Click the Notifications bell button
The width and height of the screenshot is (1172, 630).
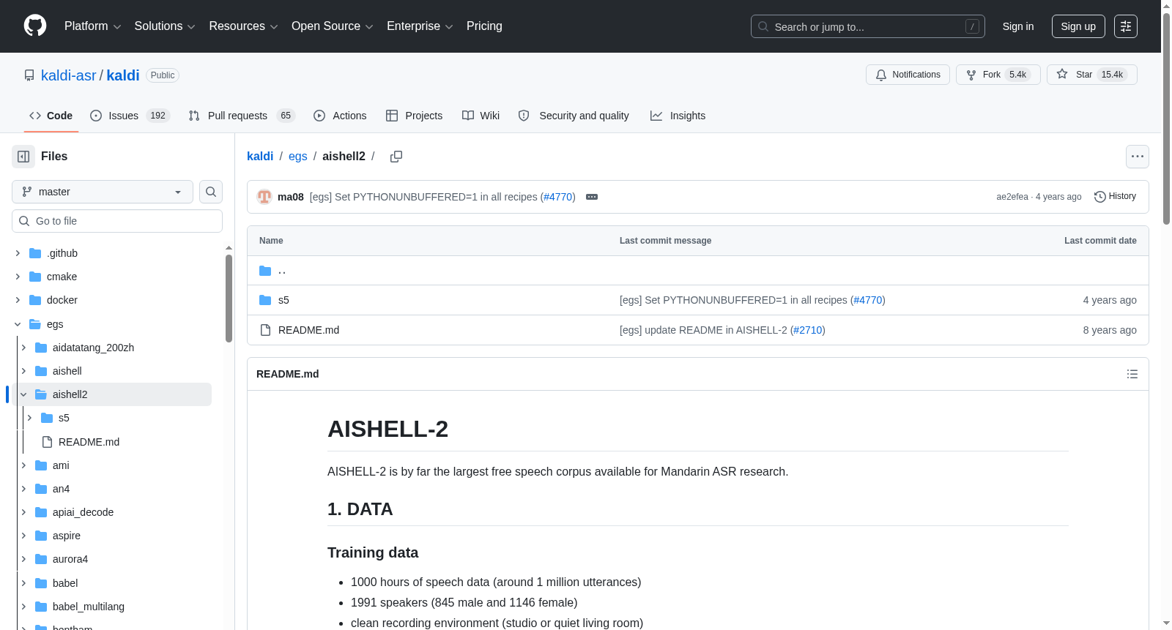[908, 75]
